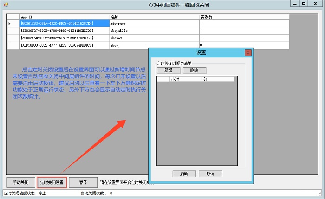Viewport: 325px width, 199px height.
Task: Click the row selector arrow beside the first row
Action: (x=10, y=23)
